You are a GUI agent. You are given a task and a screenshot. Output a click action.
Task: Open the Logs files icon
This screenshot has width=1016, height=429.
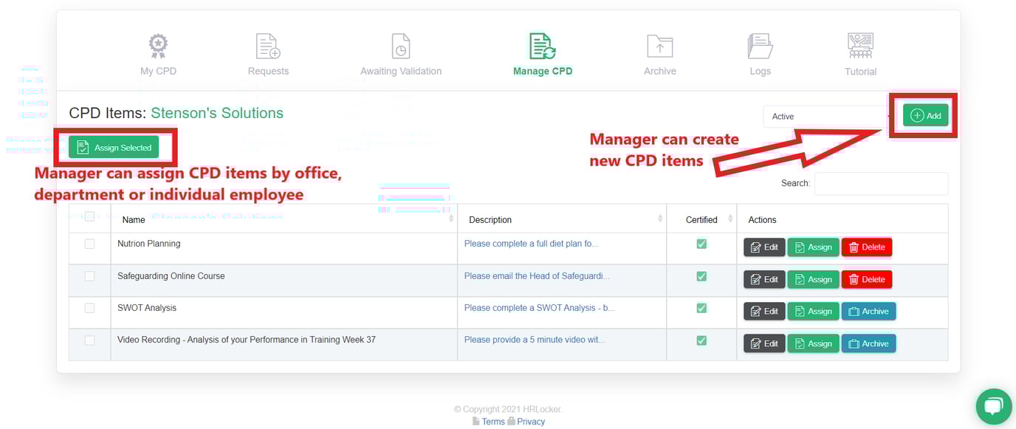click(760, 47)
